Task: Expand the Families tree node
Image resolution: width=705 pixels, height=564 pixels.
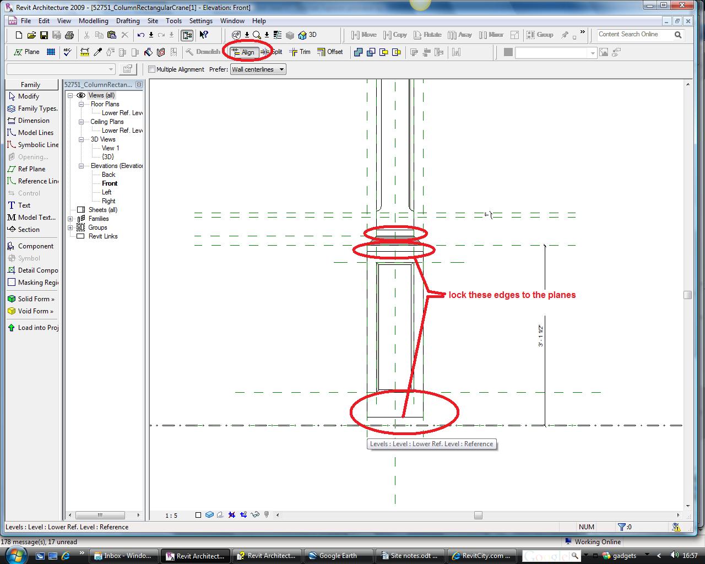Action: pyautogui.click(x=70, y=219)
